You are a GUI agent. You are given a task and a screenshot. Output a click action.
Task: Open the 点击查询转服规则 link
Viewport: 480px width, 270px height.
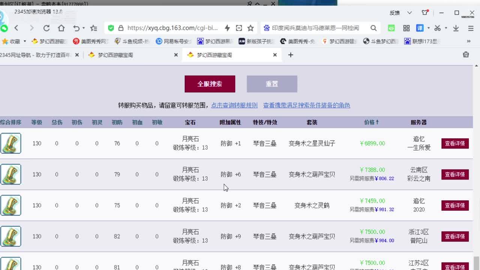234,105
